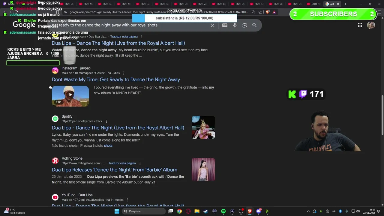Click the jarra fill progress bar

coord(33,63)
